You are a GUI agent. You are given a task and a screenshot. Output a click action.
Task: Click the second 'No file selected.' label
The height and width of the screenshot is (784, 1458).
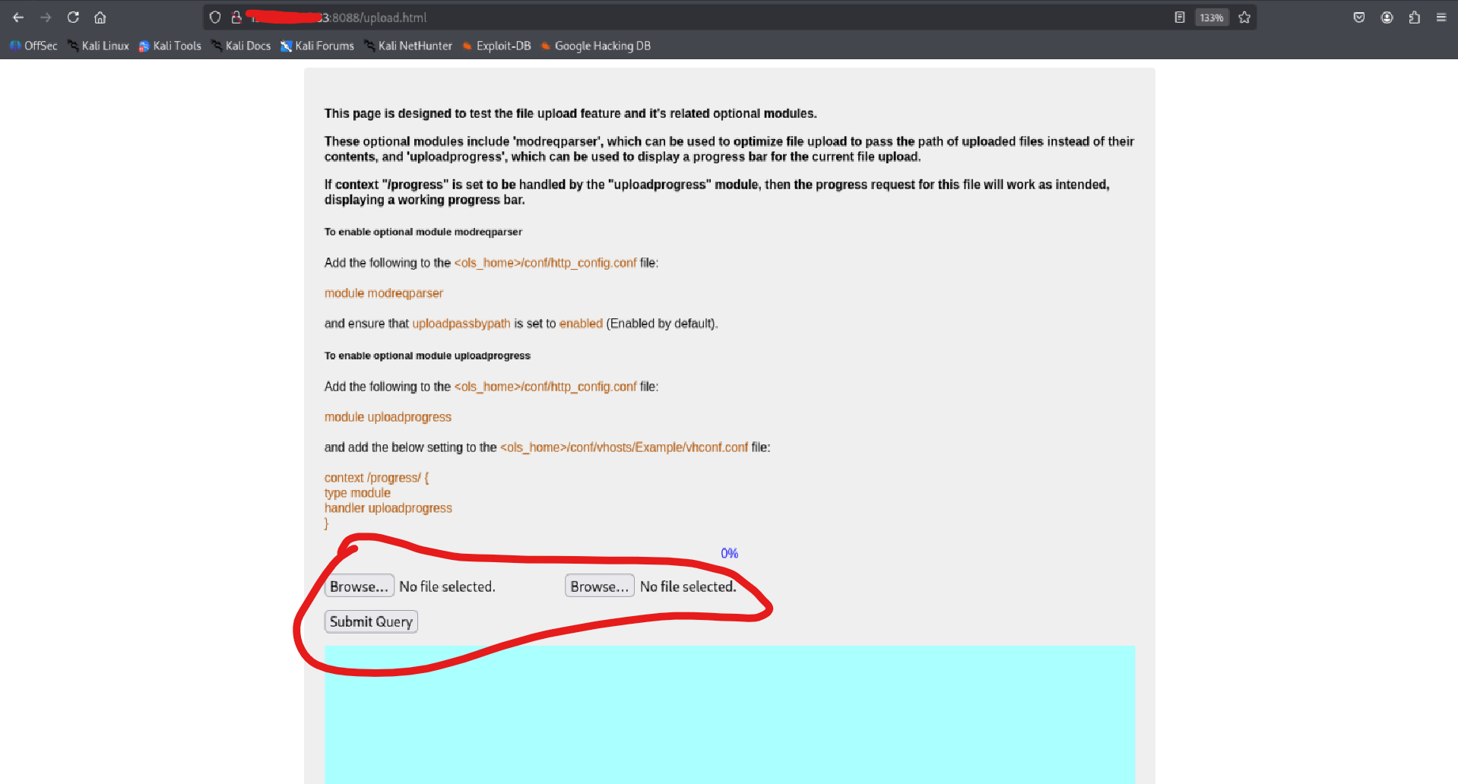click(x=688, y=586)
